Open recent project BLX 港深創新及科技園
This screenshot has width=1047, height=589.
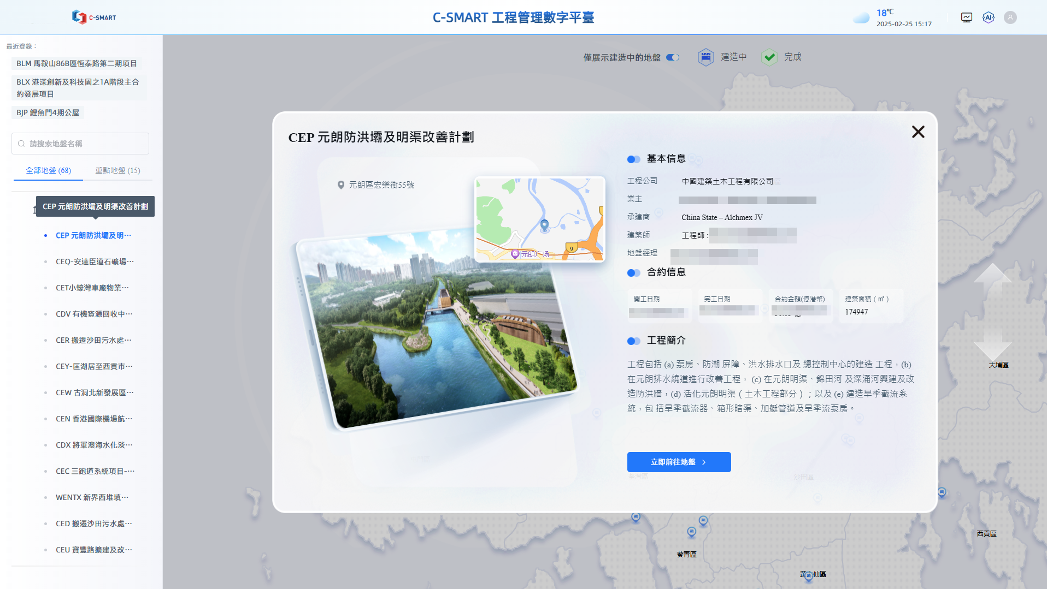79,88
